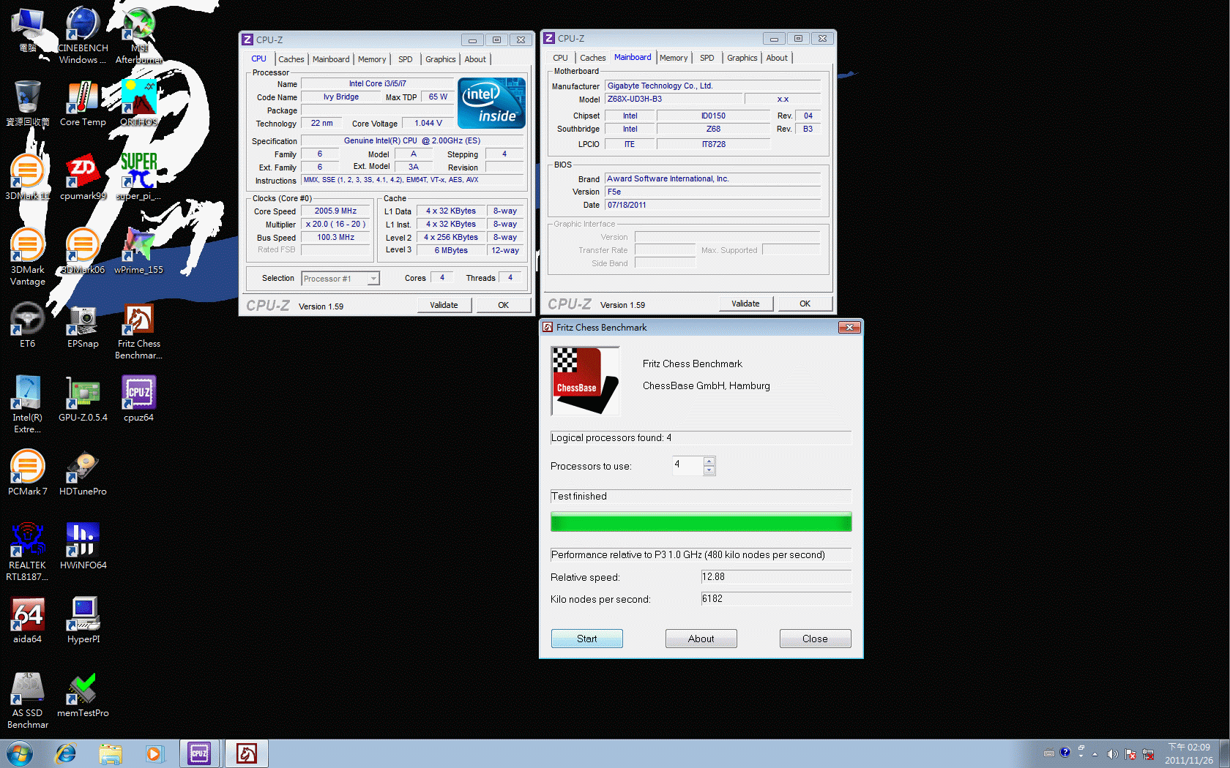Select the cpuz64 desktop icon
Viewport: 1230px width, 768px height.
click(x=138, y=399)
